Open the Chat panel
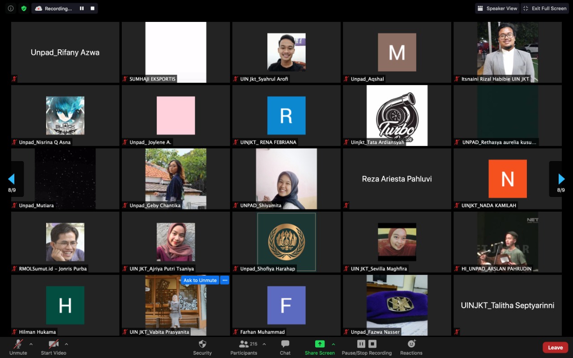 (x=285, y=348)
